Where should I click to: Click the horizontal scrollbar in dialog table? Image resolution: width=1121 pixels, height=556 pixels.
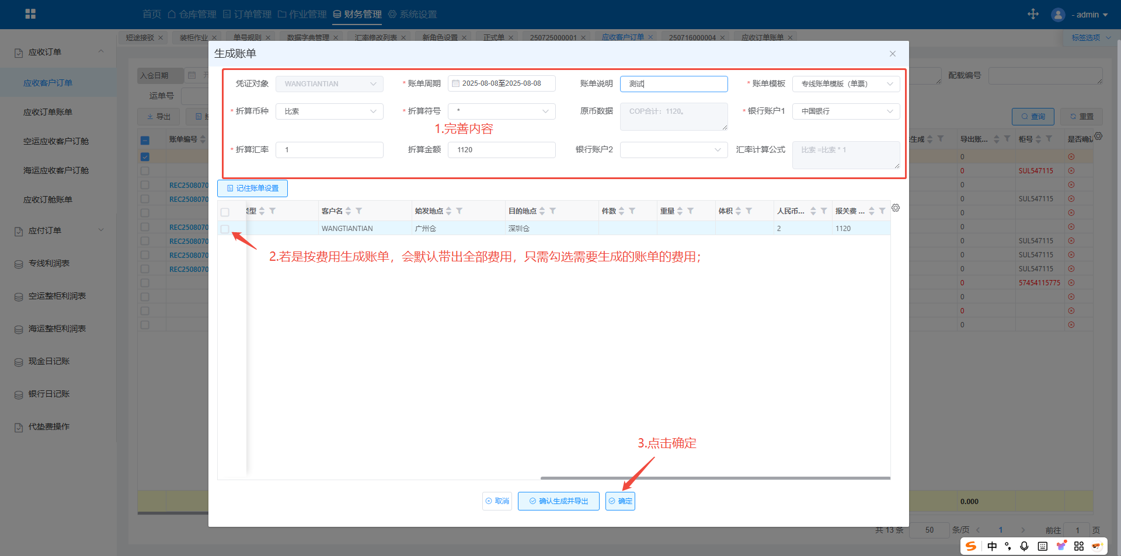(715, 478)
